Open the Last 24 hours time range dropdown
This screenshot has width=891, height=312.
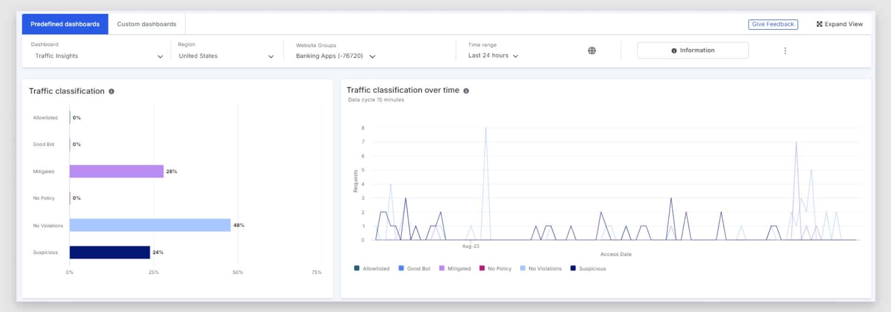(x=493, y=56)
